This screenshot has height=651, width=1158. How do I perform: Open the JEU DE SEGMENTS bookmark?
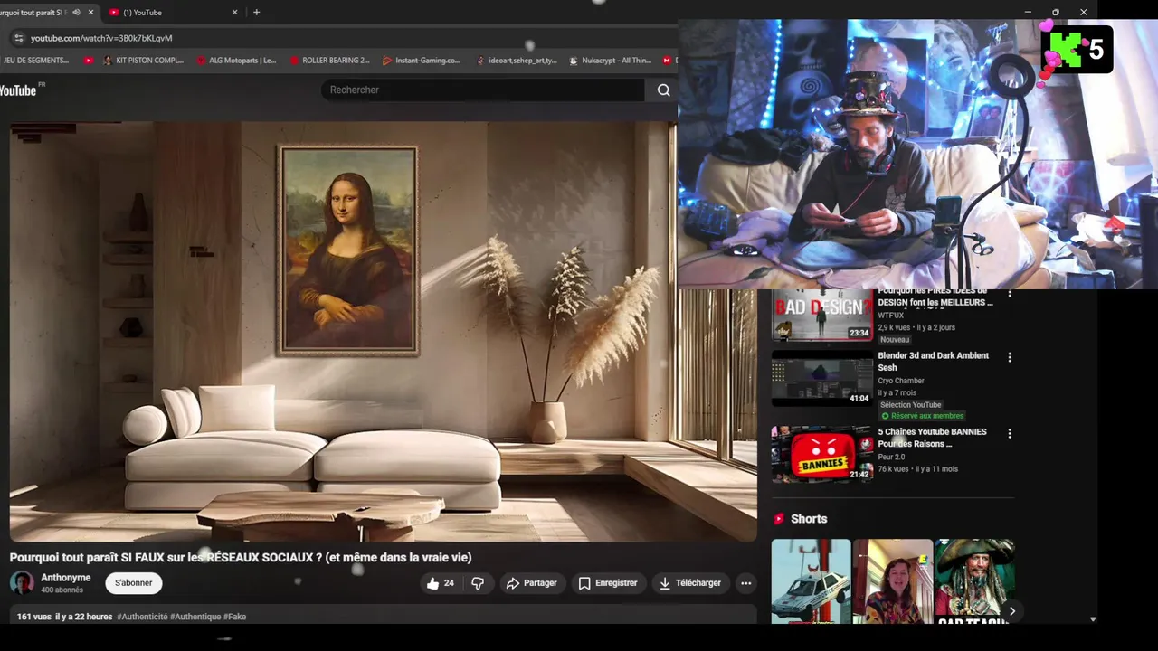[x=36, y=61]
